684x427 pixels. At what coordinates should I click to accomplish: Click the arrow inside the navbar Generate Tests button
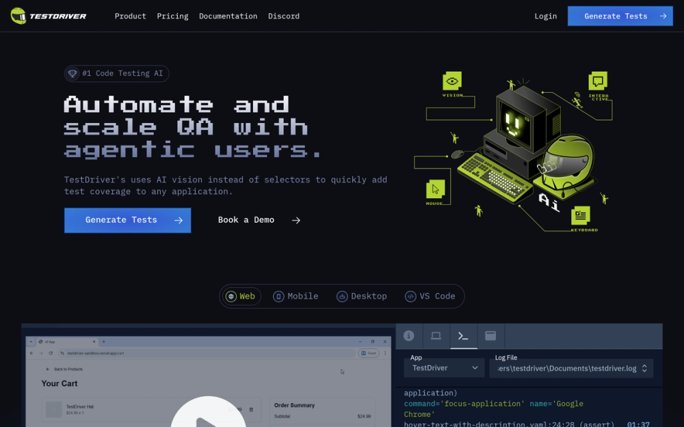(663, 16)
